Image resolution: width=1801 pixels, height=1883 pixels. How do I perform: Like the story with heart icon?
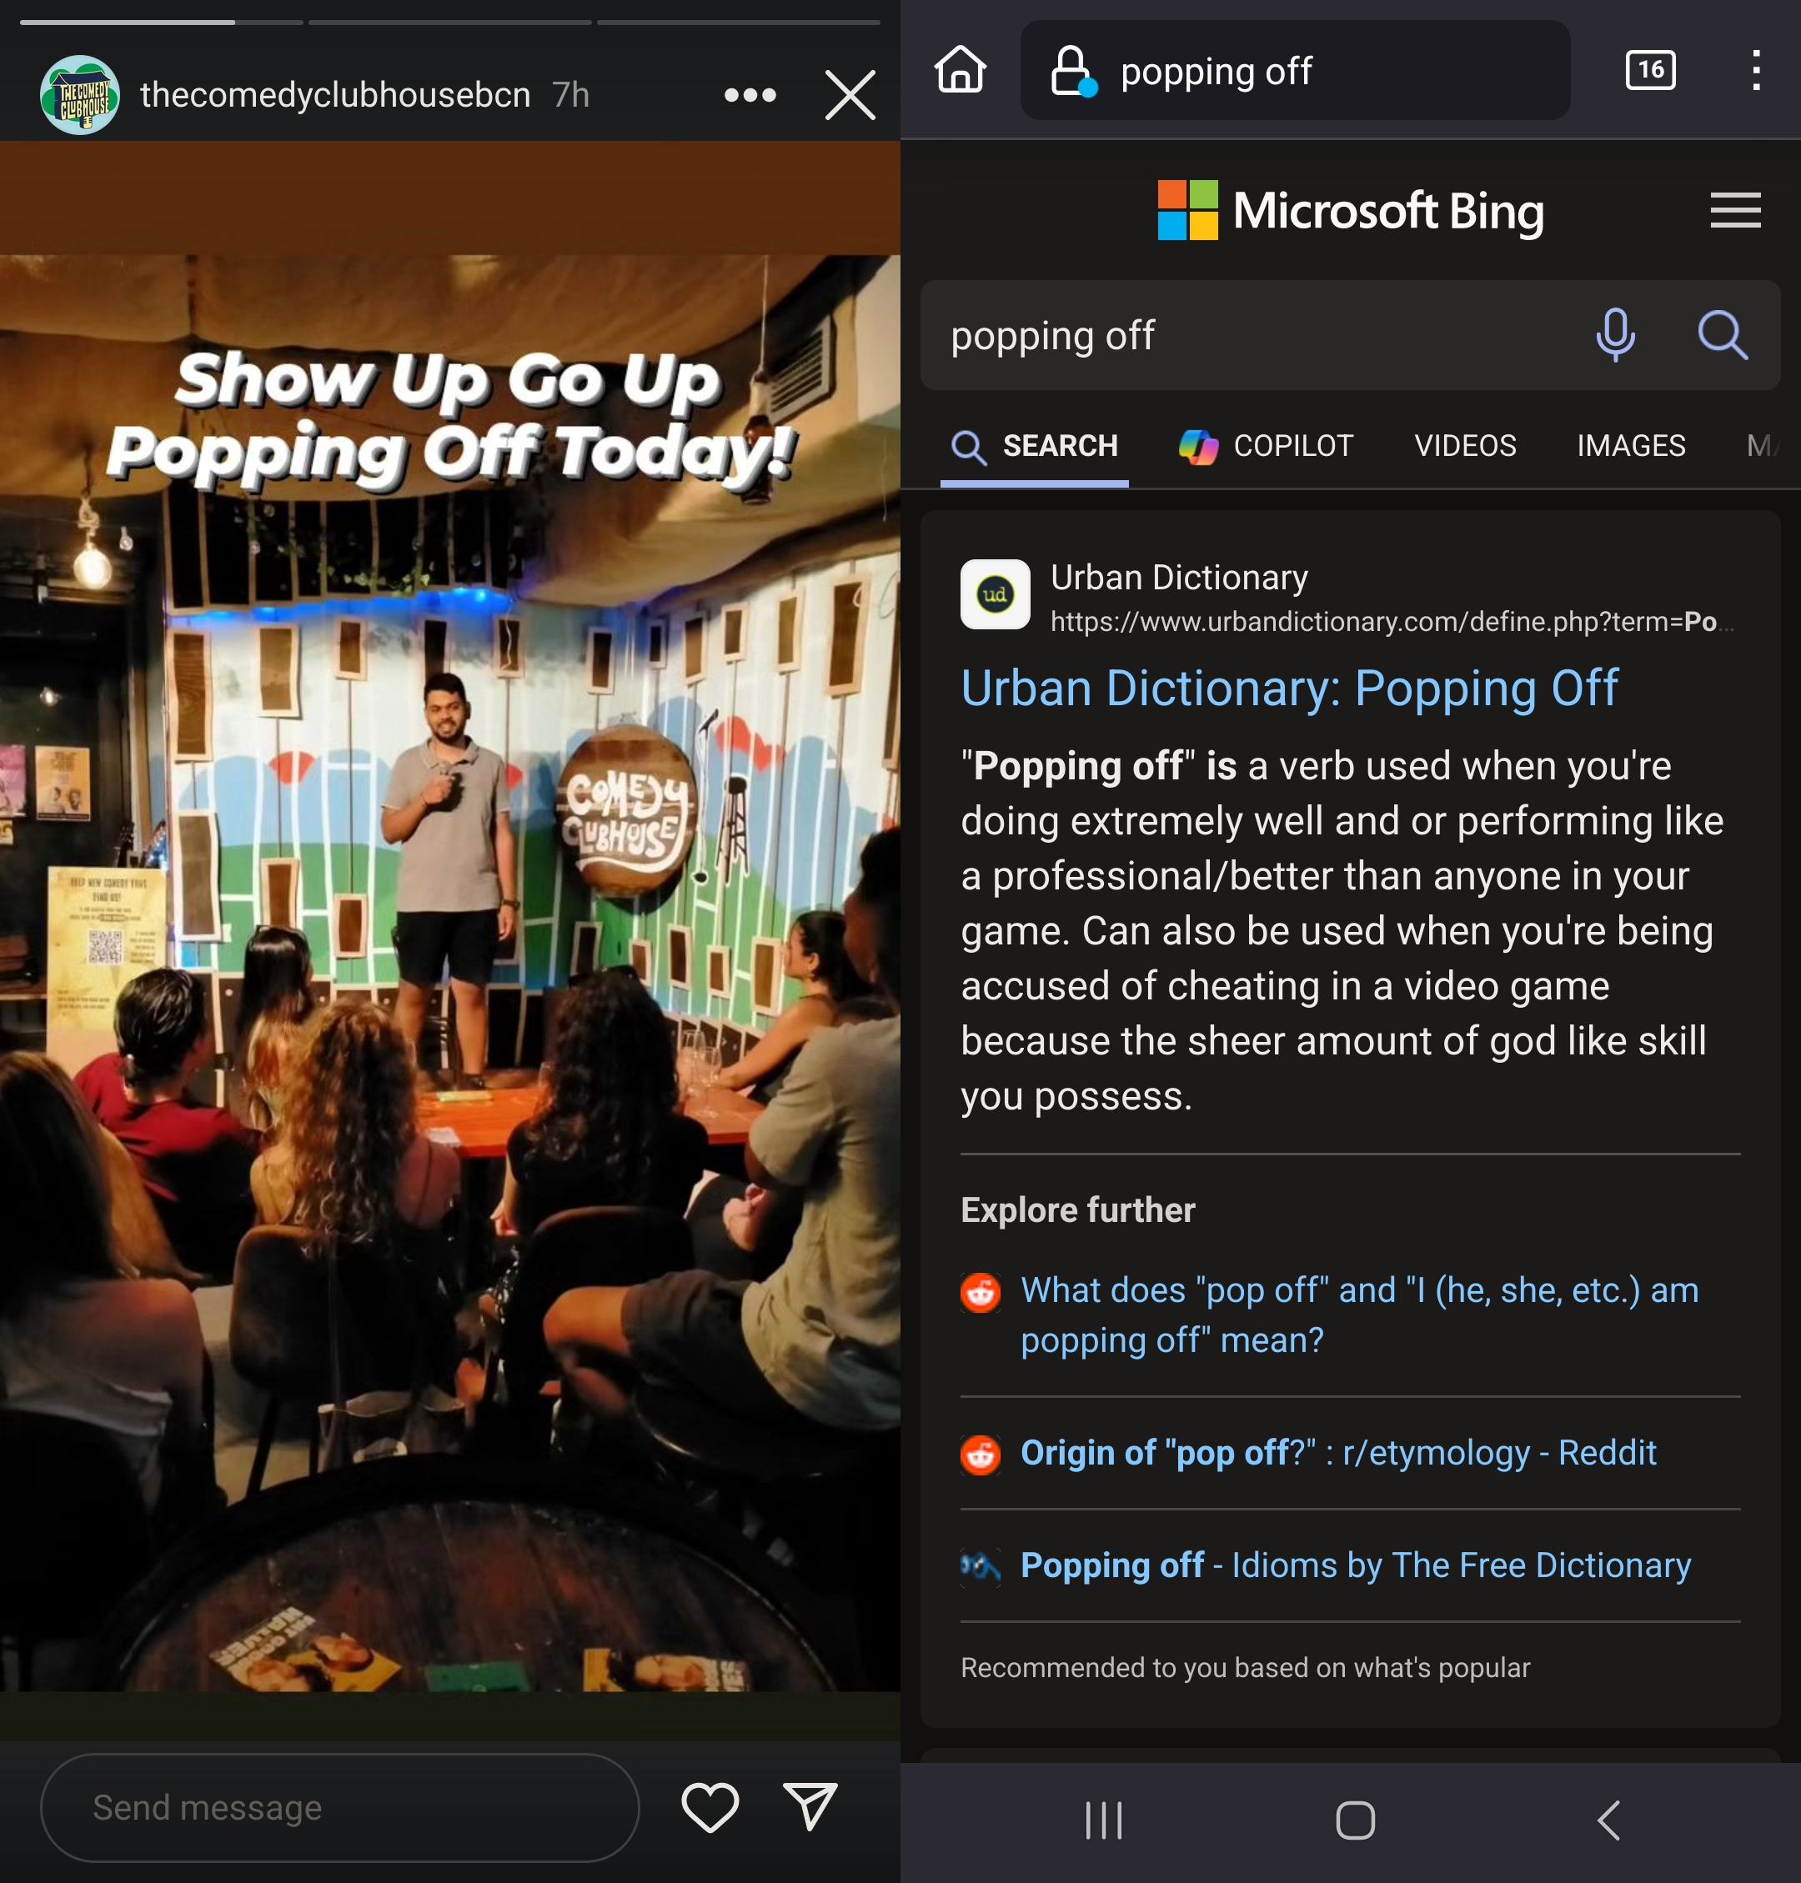click(710, 1807)
